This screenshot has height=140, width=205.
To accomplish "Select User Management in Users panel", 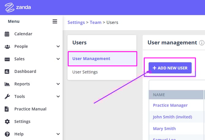I will tap(91, 59).
